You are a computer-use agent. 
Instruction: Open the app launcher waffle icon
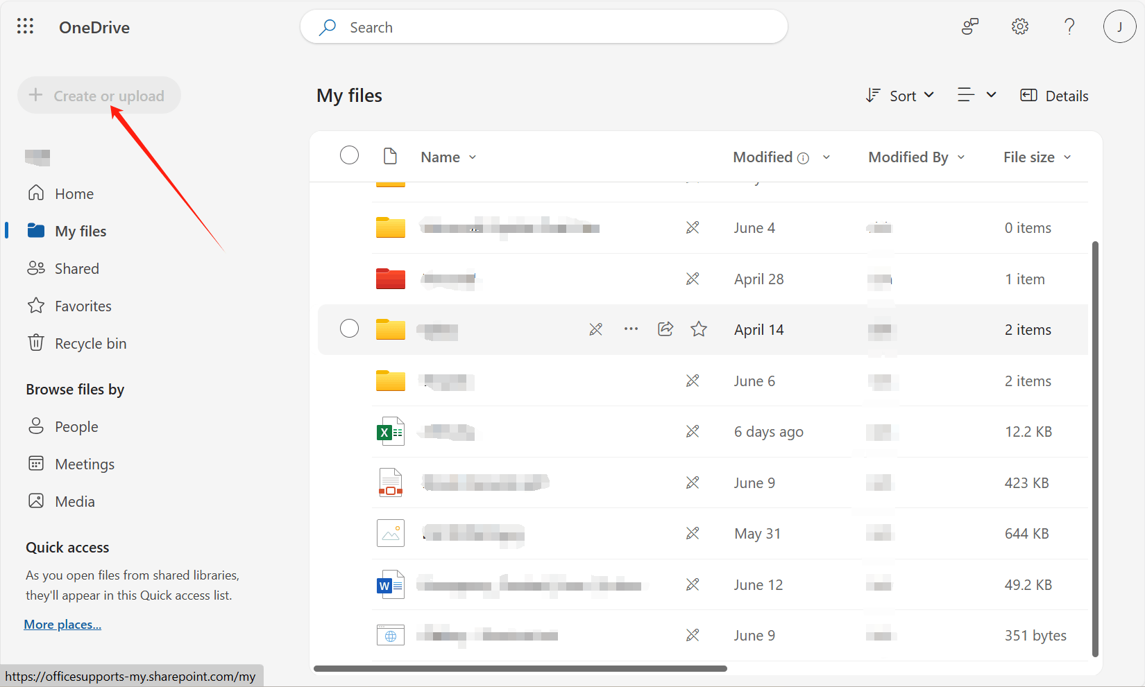pyautogui.click(x=25, y=27)
